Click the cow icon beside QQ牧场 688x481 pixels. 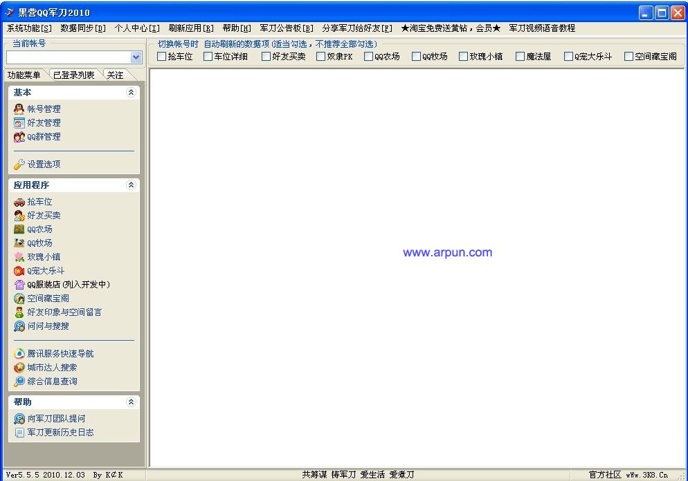pyautogui.click(x=19, y=243)
